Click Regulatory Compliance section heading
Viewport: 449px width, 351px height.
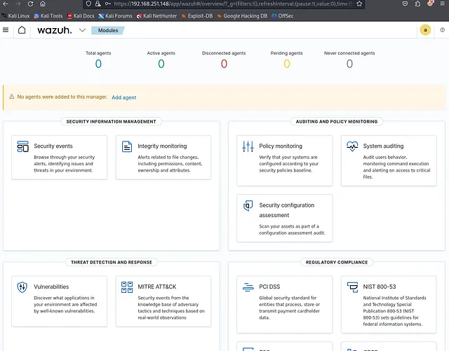click(x=337, y=262)
